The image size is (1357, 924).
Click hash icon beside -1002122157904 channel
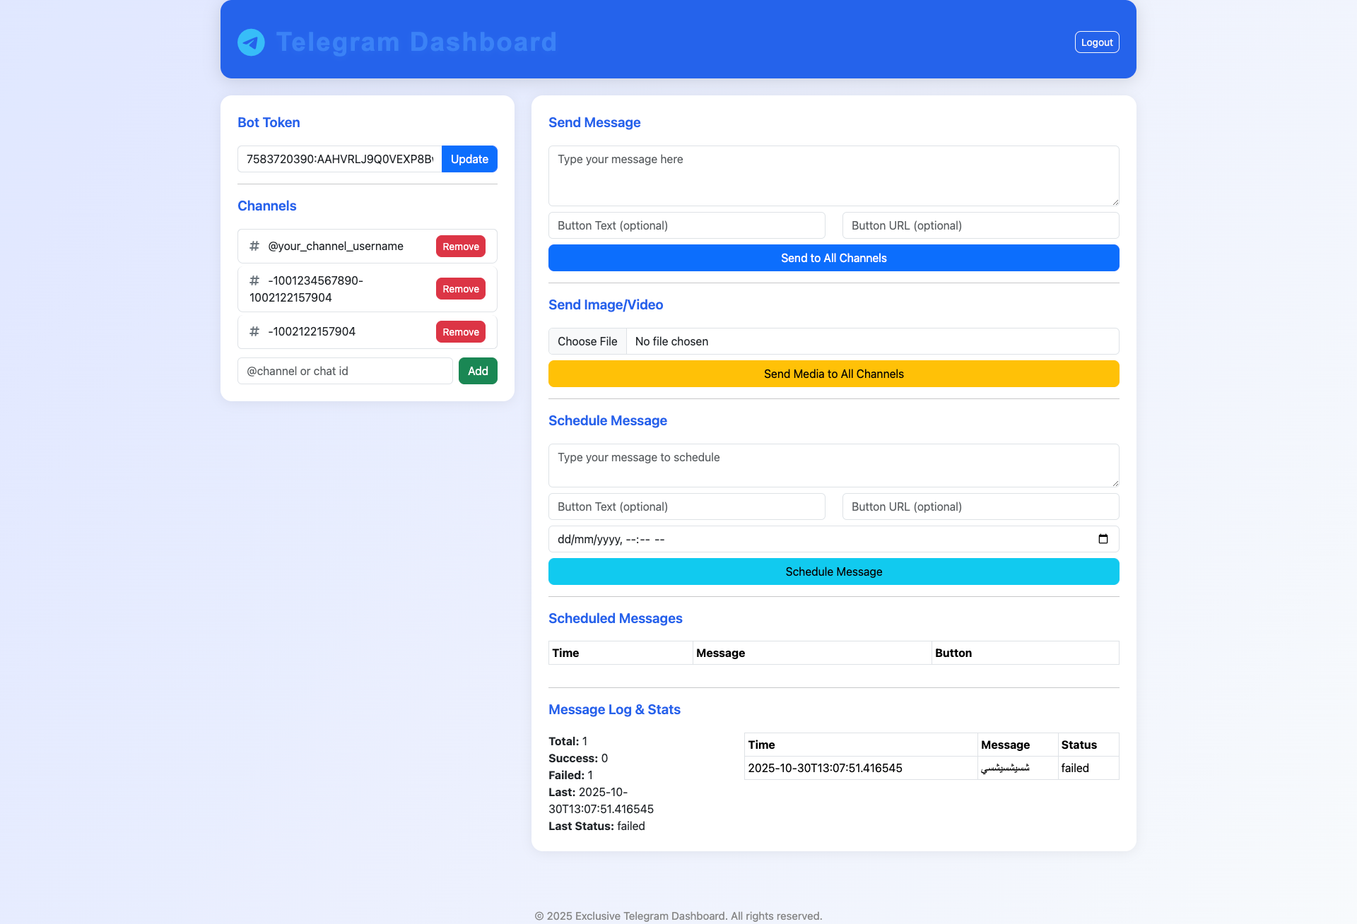pyautogui.click(x=254, y=331)
